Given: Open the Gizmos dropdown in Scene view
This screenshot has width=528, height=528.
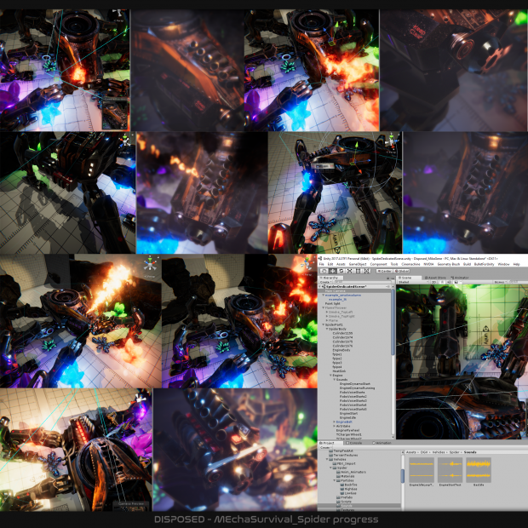Looking at the screenshot, I should pos(501,282).
